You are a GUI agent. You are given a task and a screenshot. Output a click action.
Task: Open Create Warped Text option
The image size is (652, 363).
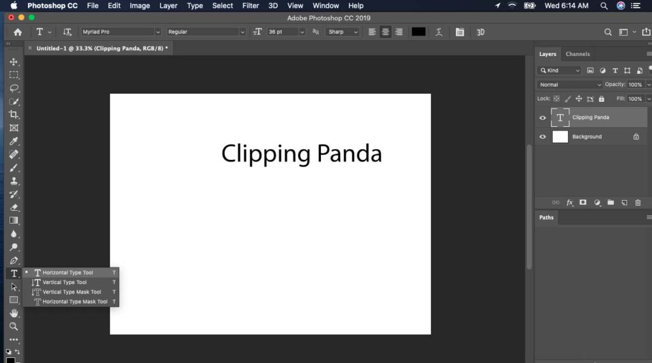pyautogui.click(x=439, y=32)
